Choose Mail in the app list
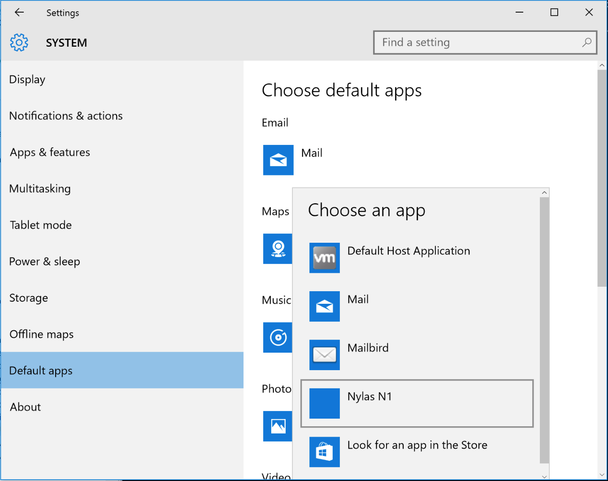This screenshot has width=608, height=481. tap(358, 300)
